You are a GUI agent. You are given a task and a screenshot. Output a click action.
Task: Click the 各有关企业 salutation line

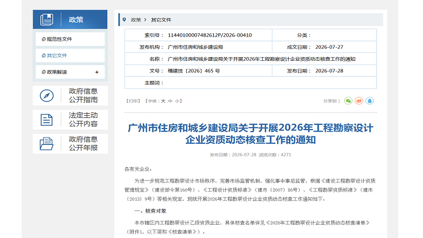tap(138, 169)
